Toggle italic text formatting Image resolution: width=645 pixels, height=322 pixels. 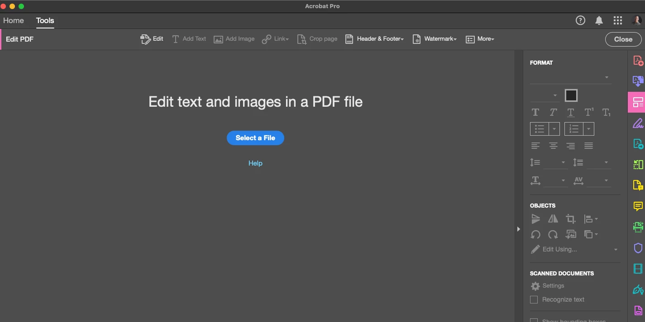[553, 112]
